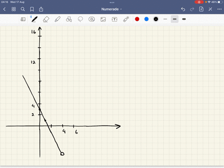Screen dimensions: 224x168
Task: Select the Highlighter tool
Action: click(x=57, y=19)
